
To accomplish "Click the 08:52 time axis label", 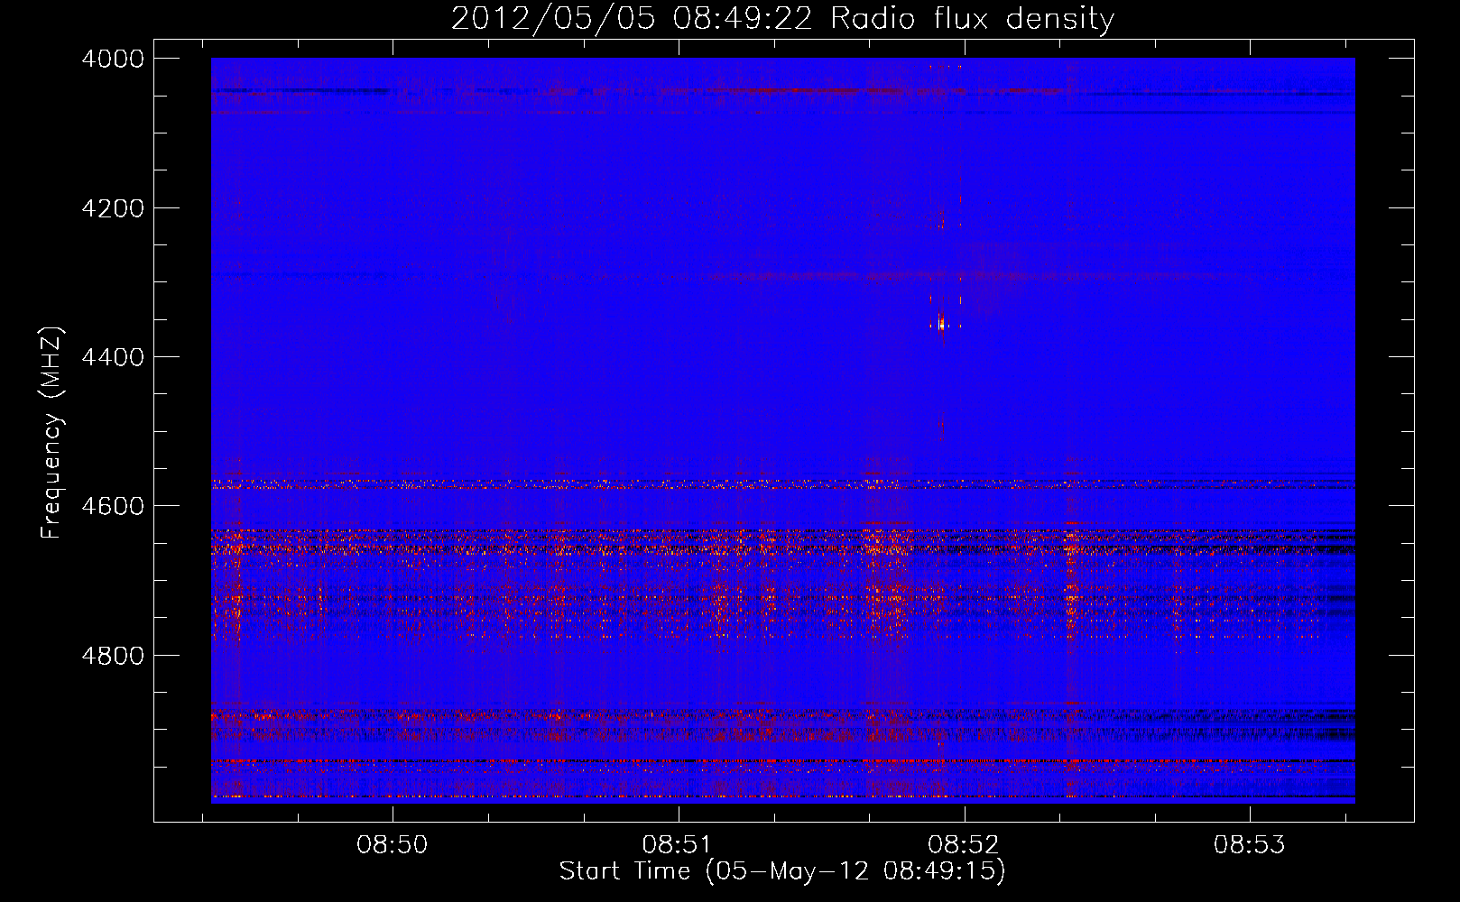I will (964, 845).
